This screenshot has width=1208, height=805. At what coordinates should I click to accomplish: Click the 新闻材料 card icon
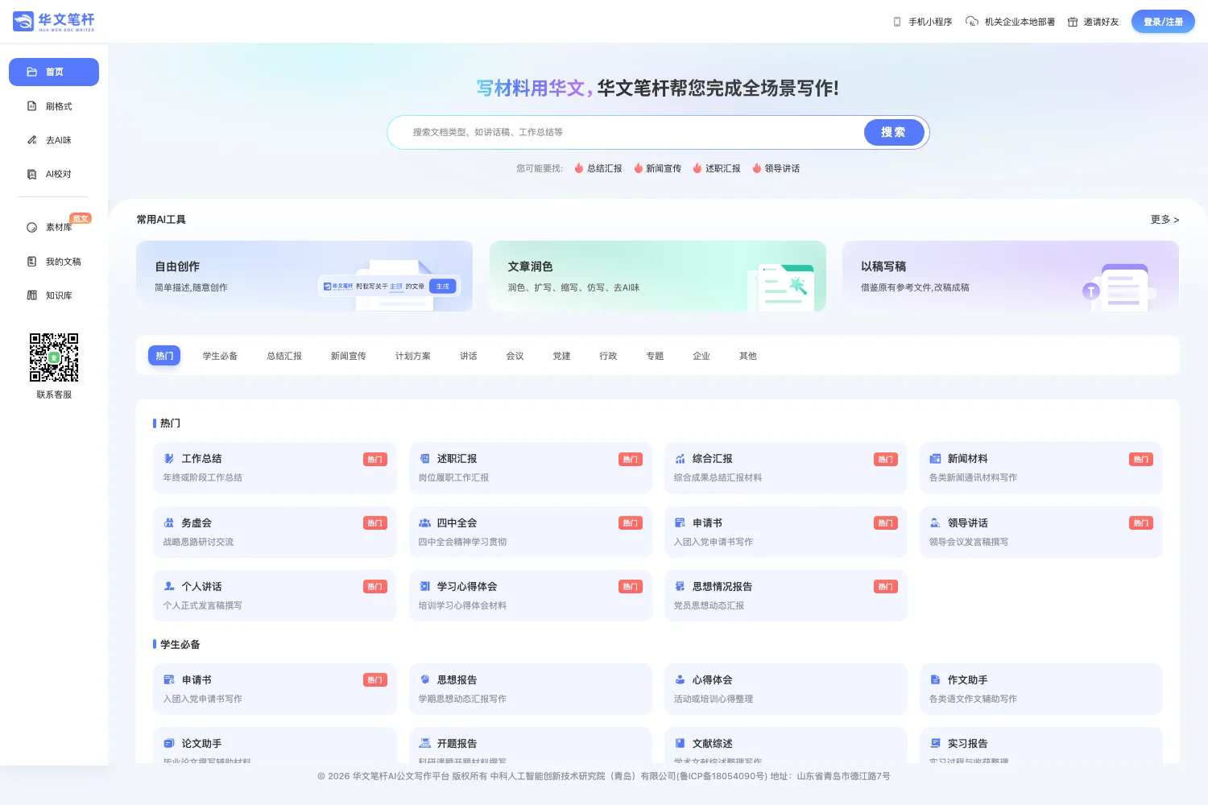(935, 459)
